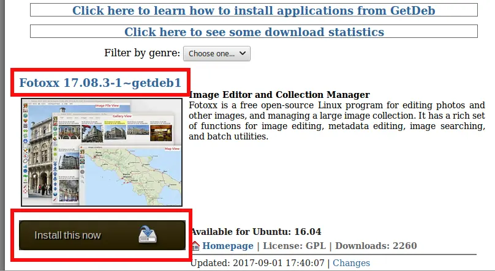495x271 pixels.
Task: Click the download icon on Install button
Action: coord(148,234)
